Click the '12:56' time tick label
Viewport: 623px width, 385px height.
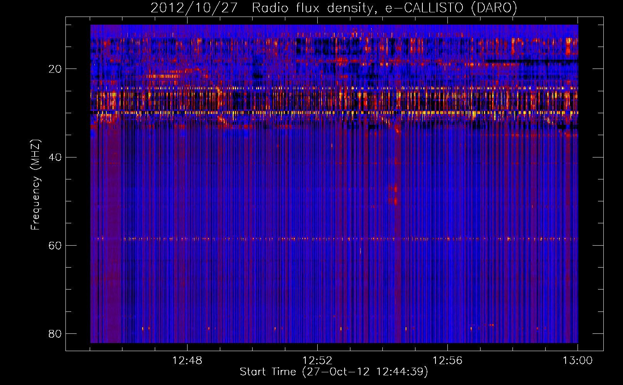click(447, 361)
